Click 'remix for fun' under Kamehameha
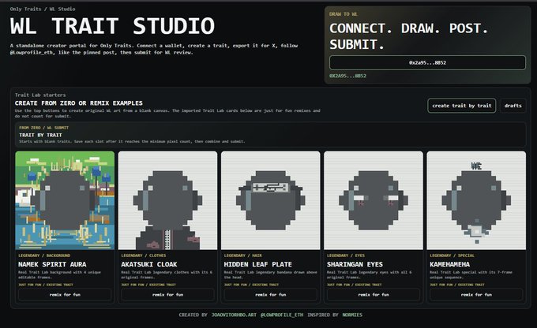Viewport: 537px width, 328px height. [x=476, y=294]
